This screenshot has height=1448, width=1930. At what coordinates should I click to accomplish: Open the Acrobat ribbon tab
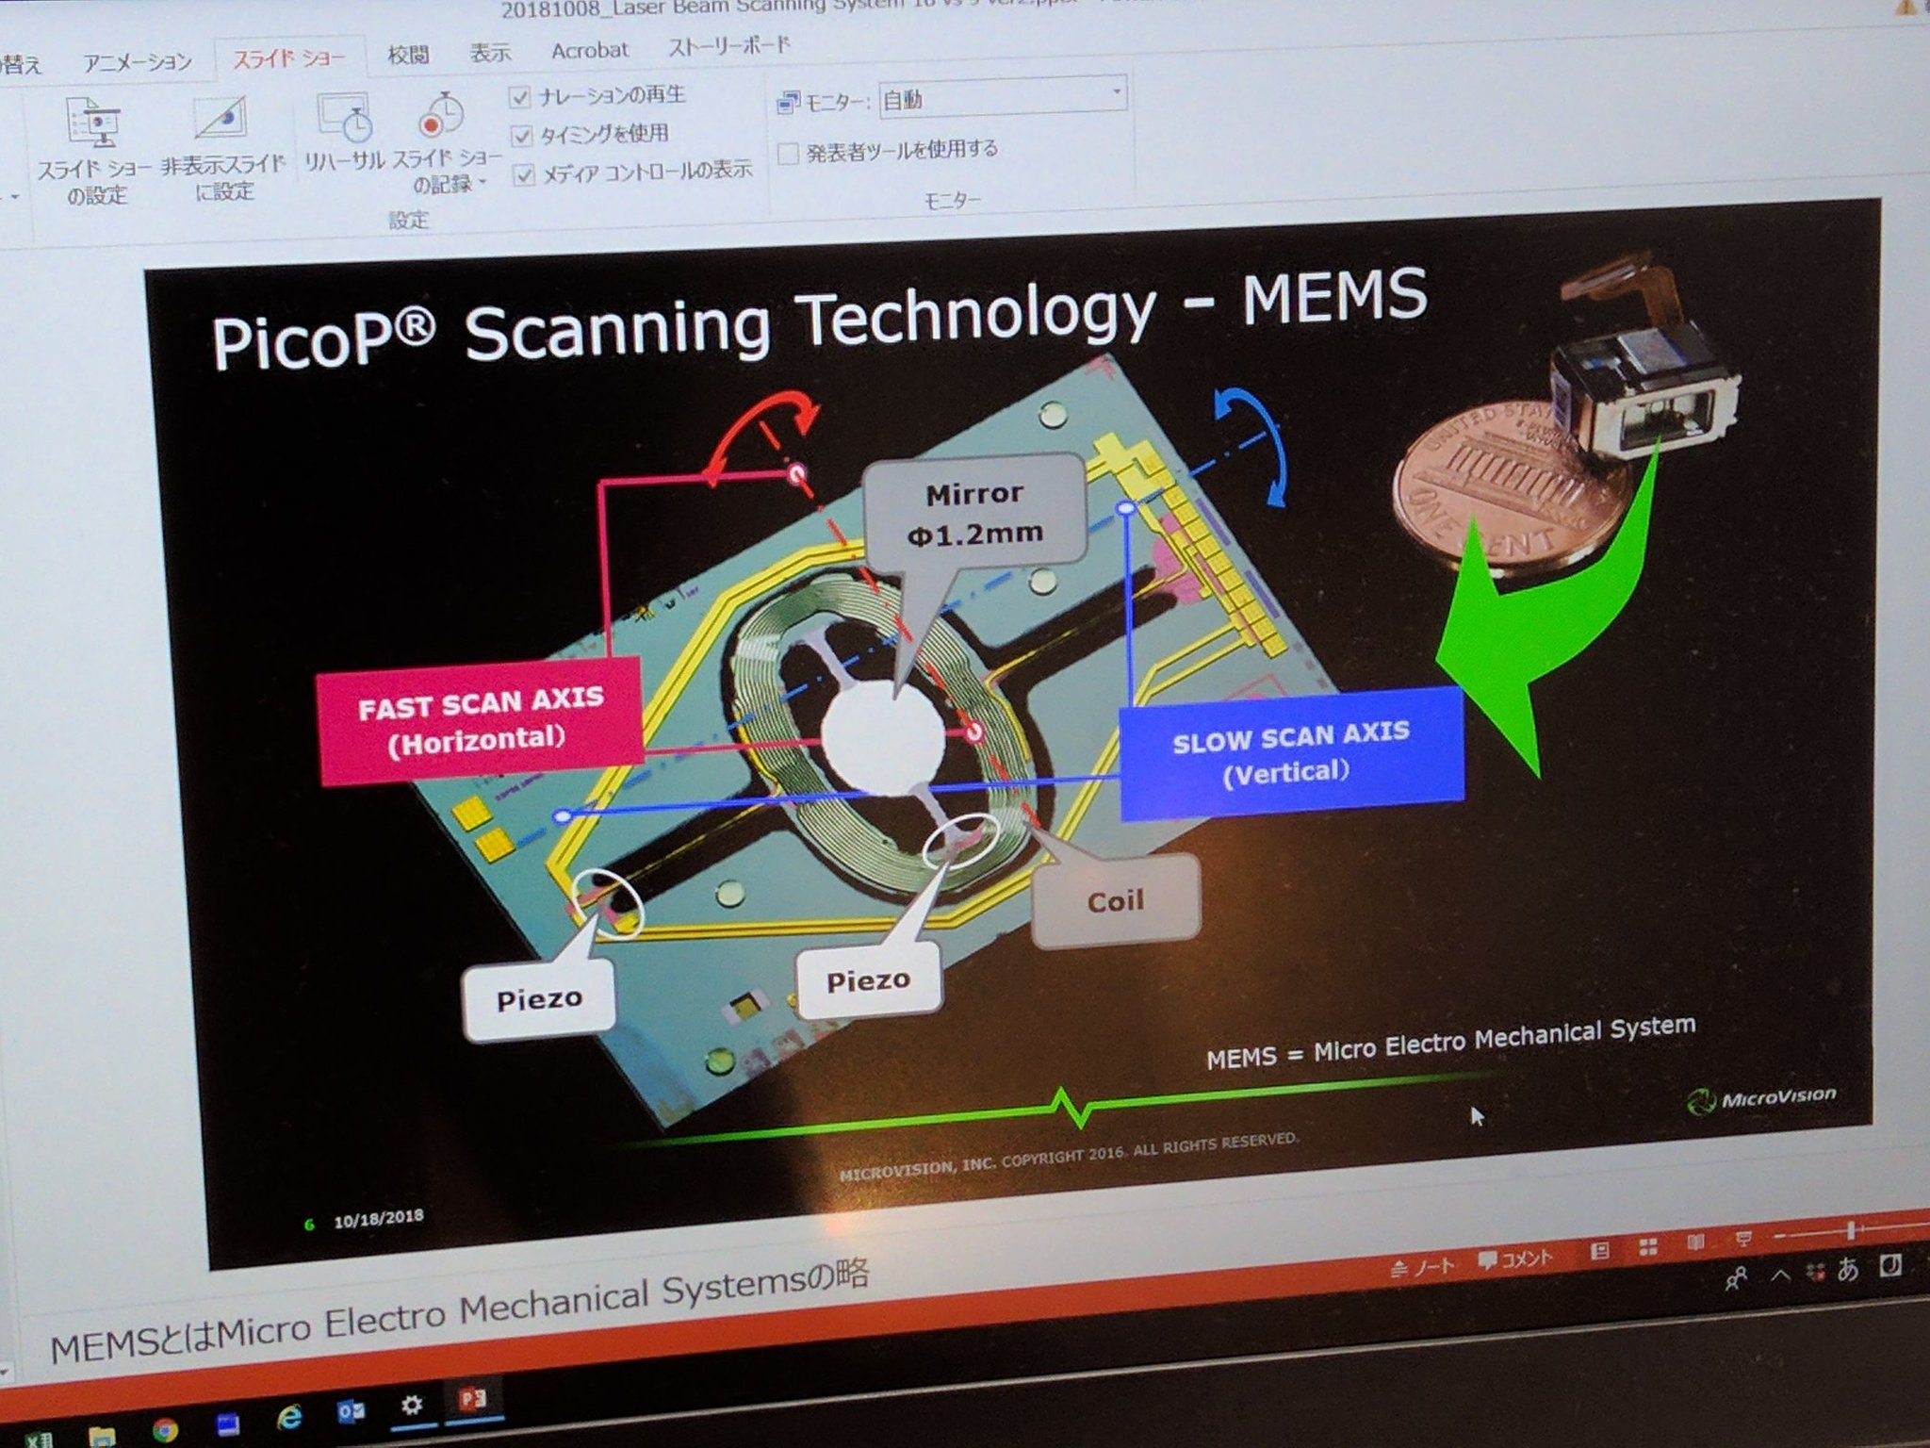click(589, 51)
